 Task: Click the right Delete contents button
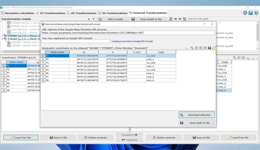point(164,137)
